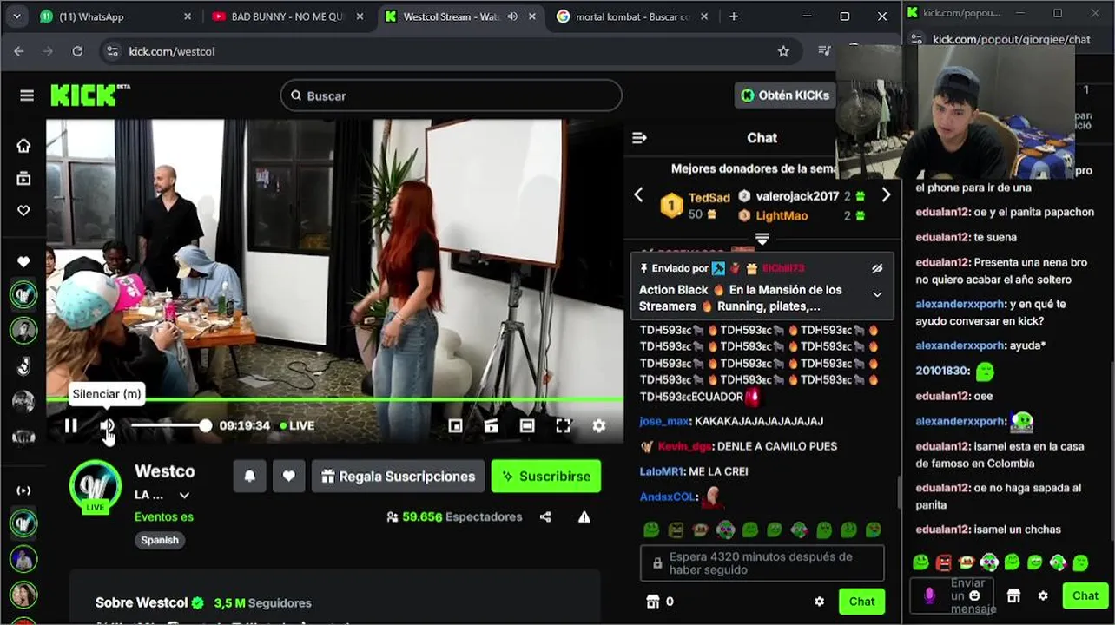The height and width of the screenshot is (625, 1115).
Task: View site information icon in address bar
Action: (112, 51)
